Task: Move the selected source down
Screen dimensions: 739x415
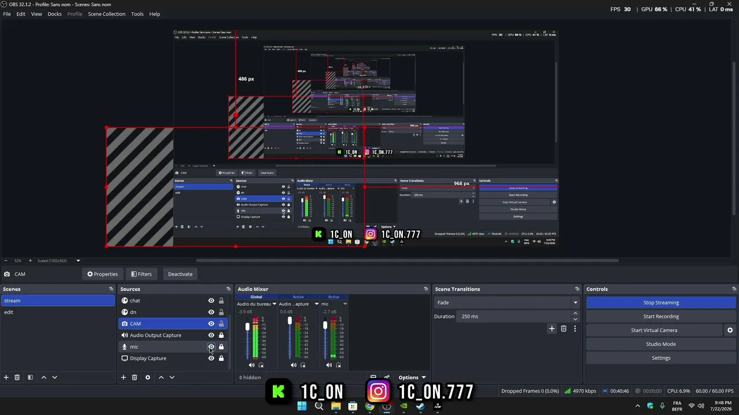Action: [171, 377]
